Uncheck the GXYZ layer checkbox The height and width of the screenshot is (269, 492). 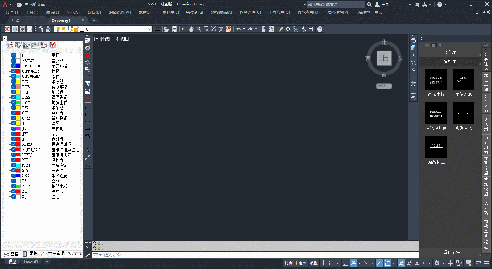coord(14,118)
